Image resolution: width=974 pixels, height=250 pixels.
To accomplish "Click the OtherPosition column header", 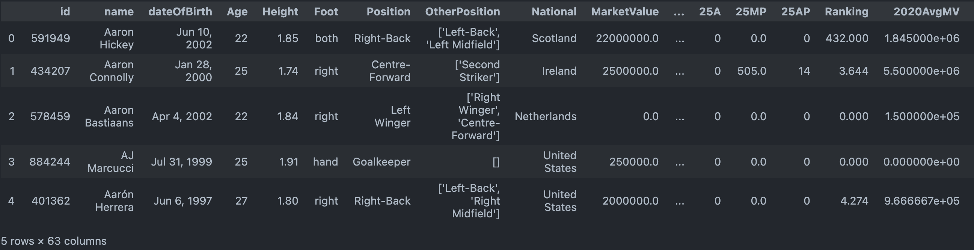I will (463, 12).
